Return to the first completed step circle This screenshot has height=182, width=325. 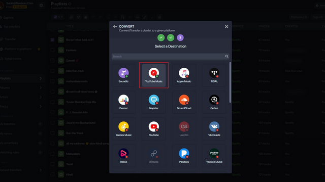161,37
